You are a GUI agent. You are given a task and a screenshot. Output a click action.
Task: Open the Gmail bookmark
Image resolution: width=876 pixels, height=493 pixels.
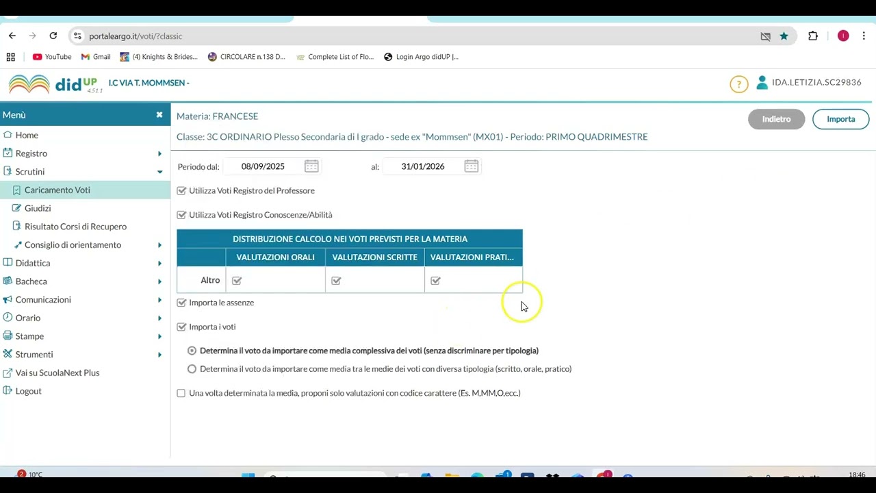click(x=96, y=57)
